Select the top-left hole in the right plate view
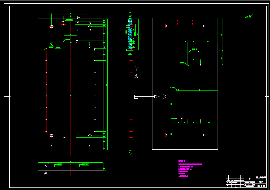 [166, 26]
